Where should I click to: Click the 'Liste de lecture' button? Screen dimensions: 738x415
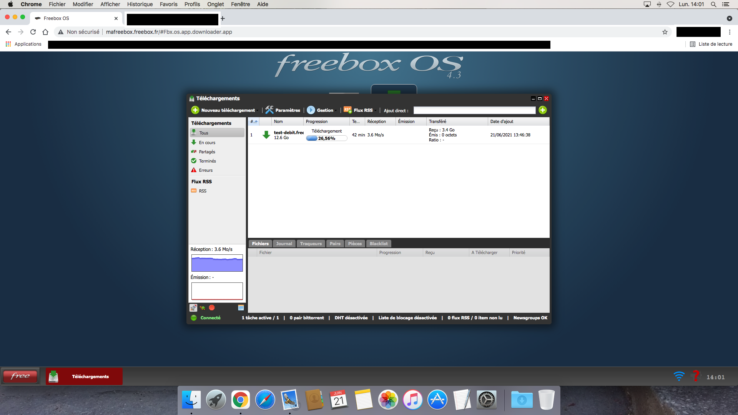[x=711, y=44]
